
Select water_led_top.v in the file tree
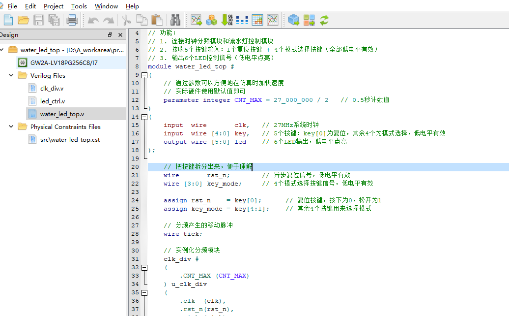pyautogui.click(x=62, y=114)
